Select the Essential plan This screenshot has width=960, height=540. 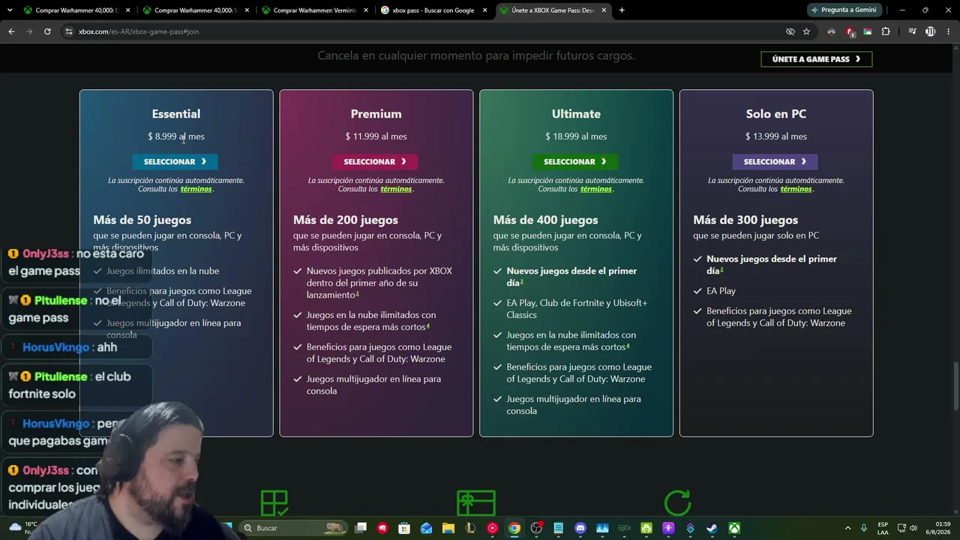[x=175, y=161]
